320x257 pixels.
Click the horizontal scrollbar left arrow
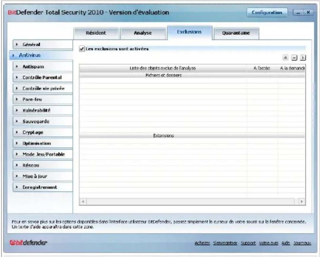coord(83,202)
